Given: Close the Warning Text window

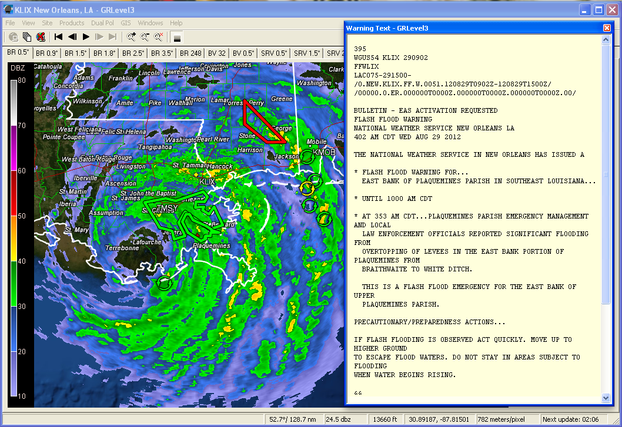Looking at the screenshot, I should coord(607,28).
